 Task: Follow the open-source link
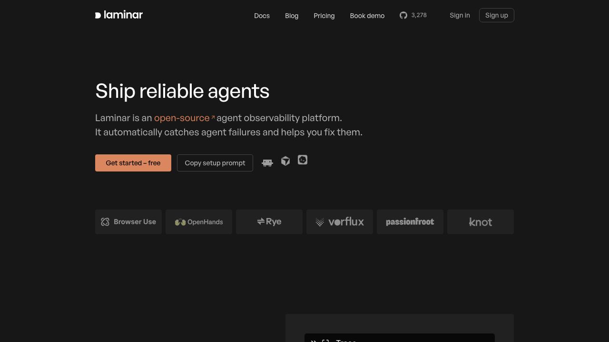coord(185,118)
